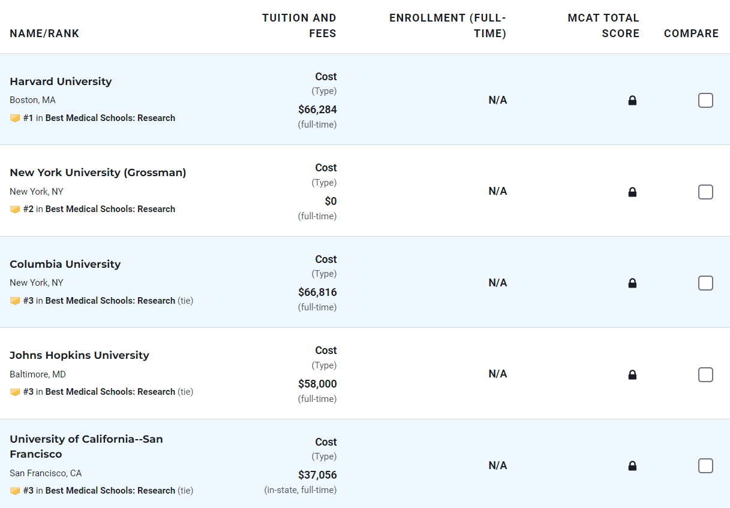Click NYU's #2 ranking badge icon

pyautogui.click(x=15, y=210)
